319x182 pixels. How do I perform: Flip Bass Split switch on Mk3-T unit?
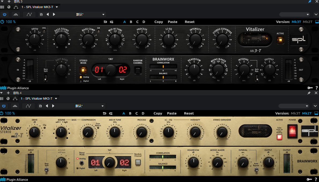(x=46, y=78)
